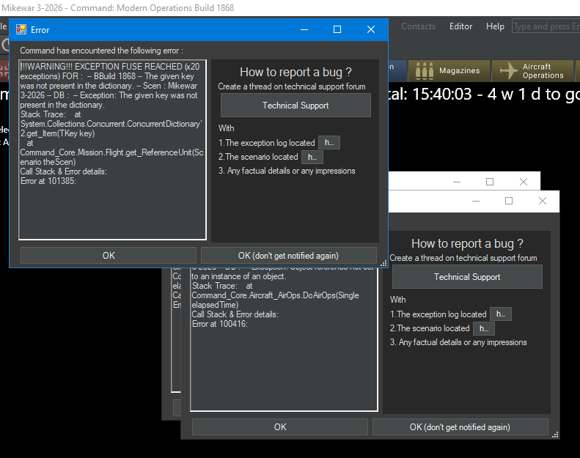The width and height of the screenshot is (580, 458).
Task: Close the rearmost error dialog window
Action: 524,182
